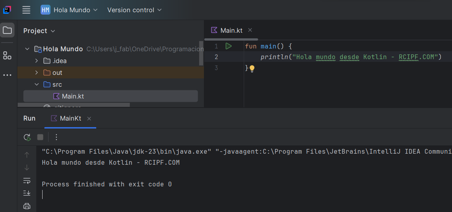Toggle scroll to end of console
Viewport: 452px width, 212px height.
click(27, 193)
